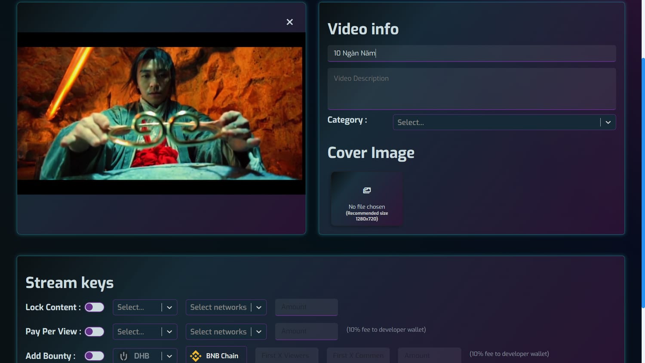Screen dimensions: 645x363
Task: Click the Add Bounty Amount field
Action: point(430,355)
